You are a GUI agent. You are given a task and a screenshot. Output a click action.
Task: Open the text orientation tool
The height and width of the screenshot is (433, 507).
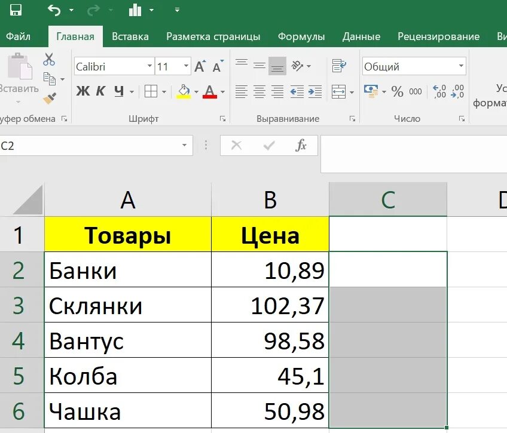coord(297,66)
